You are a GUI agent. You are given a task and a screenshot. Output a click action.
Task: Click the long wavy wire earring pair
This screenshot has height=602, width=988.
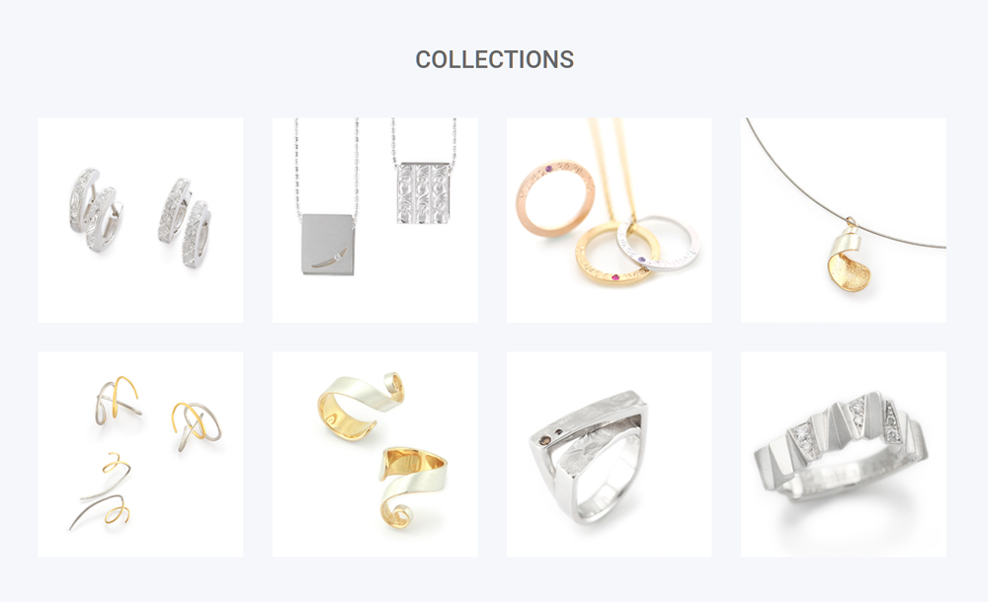click(x=104, y=491)
